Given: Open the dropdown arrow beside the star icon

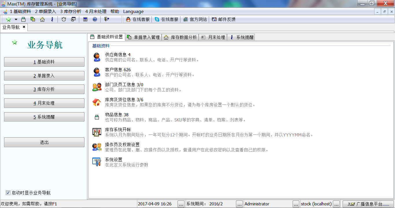Looking at the screenshot, I should click(x=16, y=19).
